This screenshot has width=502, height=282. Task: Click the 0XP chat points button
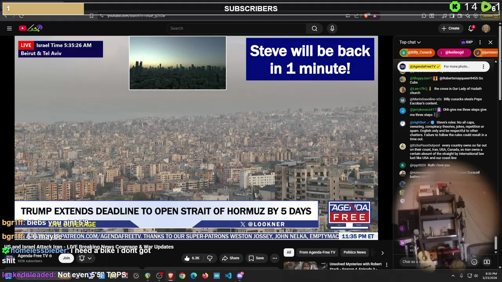[467, 42]
